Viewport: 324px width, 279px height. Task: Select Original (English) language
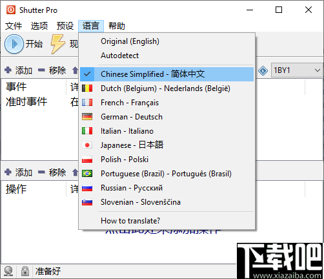167,41
